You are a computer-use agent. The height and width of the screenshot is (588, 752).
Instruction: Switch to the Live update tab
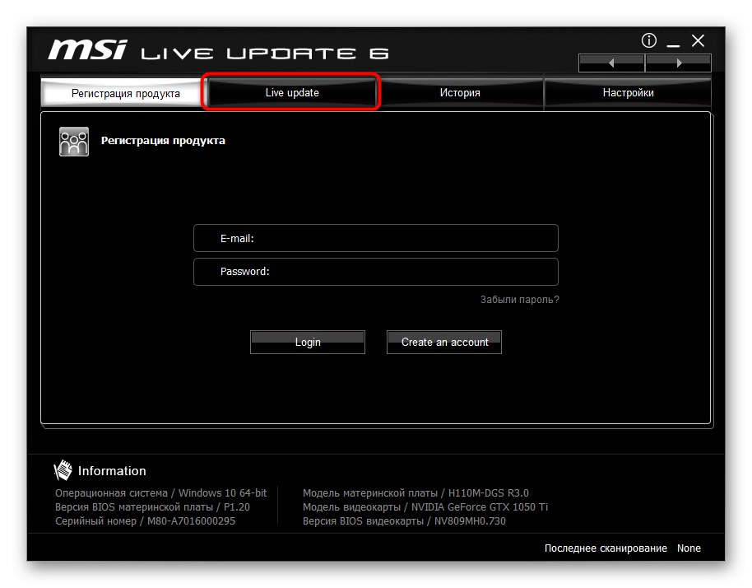click(x=291, y=92)
